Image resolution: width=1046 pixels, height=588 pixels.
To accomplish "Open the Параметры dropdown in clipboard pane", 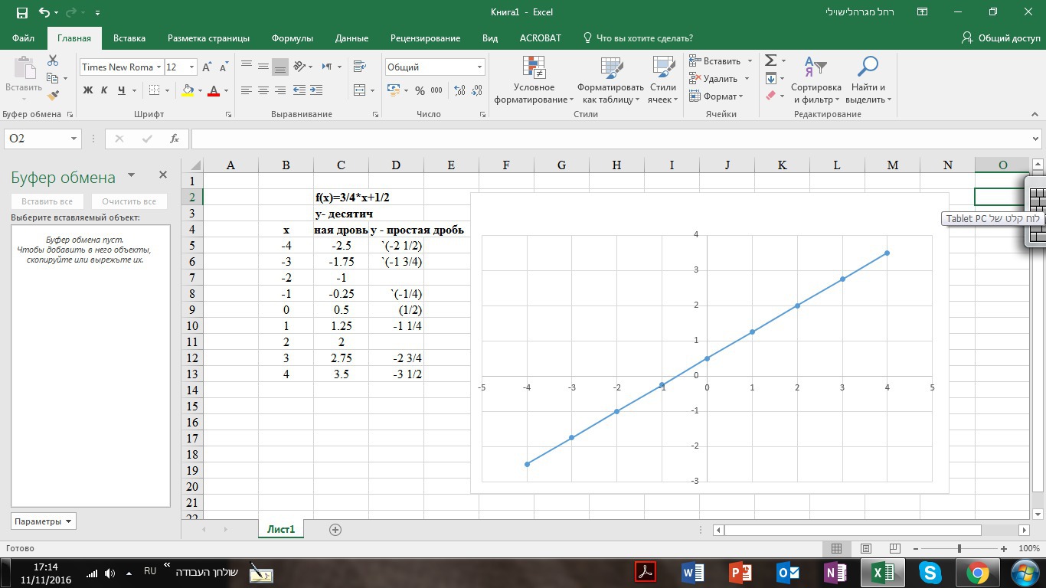I will coord(43,521).
